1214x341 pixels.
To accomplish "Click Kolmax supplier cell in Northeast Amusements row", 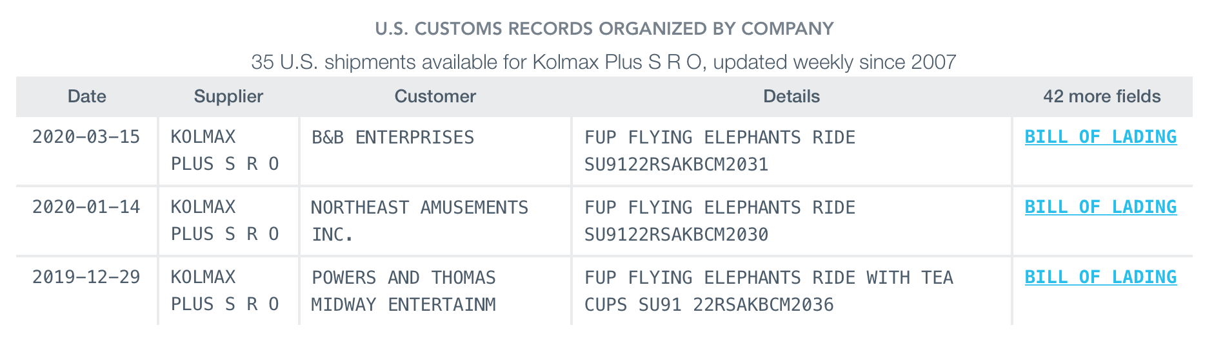I will [224, 221].
